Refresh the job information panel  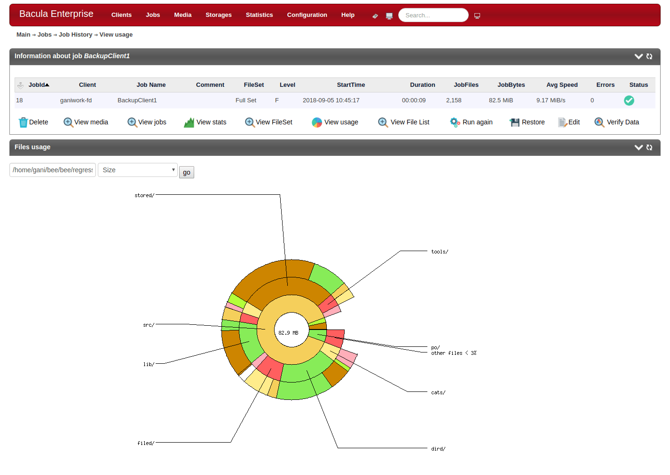pyautogui.click(x=649, y=56)
